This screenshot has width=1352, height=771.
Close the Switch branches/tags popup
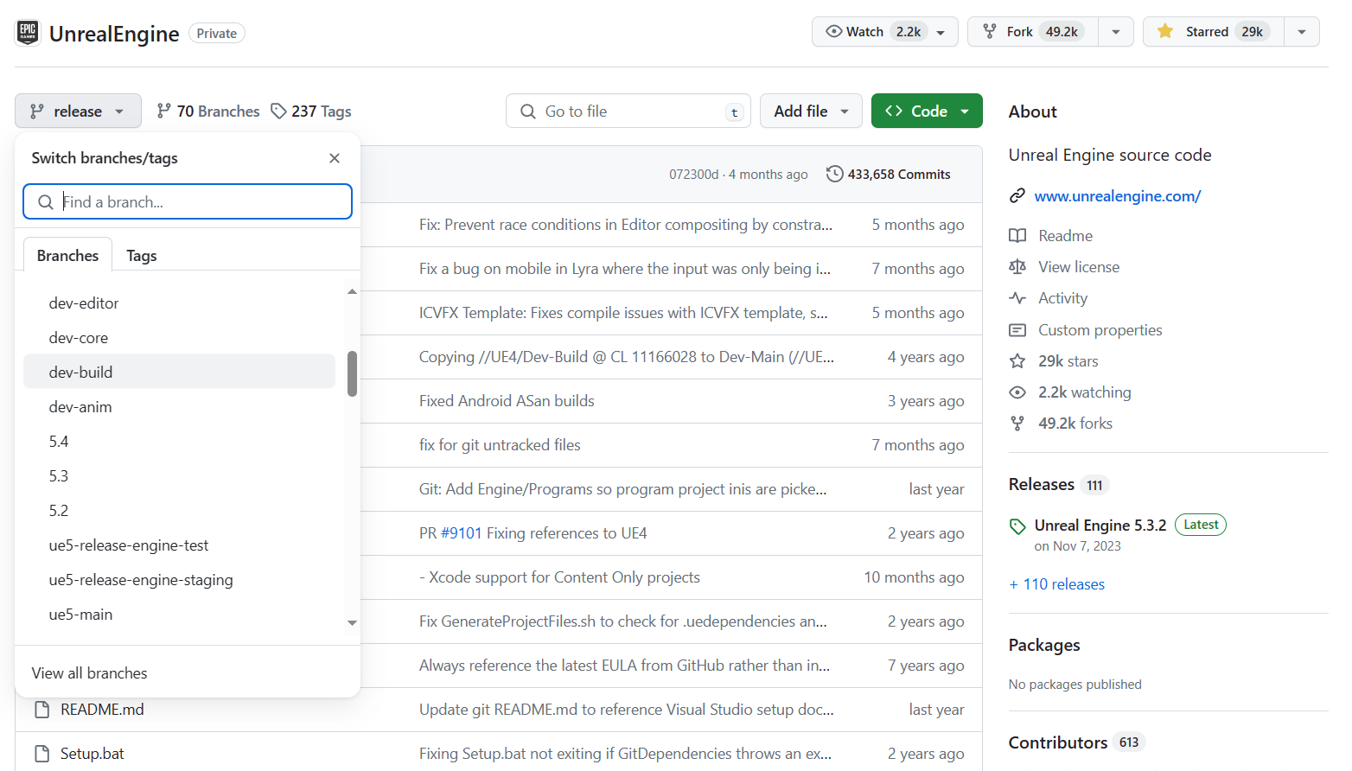click(335, 158)
